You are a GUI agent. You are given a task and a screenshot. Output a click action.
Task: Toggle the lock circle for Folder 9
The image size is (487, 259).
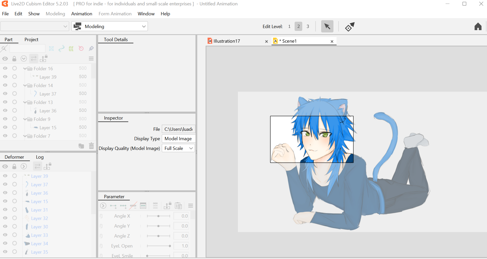(x=15, y=119)
